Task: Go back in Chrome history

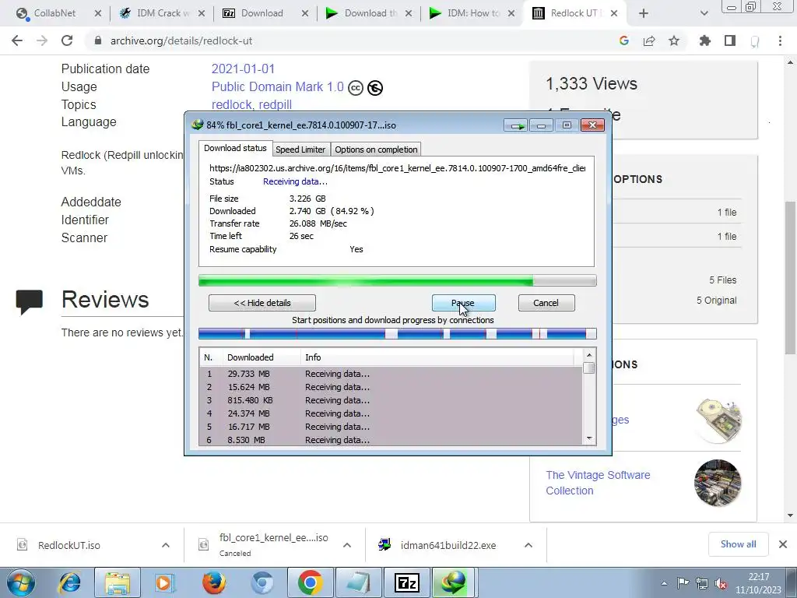Action: [17, 40]
